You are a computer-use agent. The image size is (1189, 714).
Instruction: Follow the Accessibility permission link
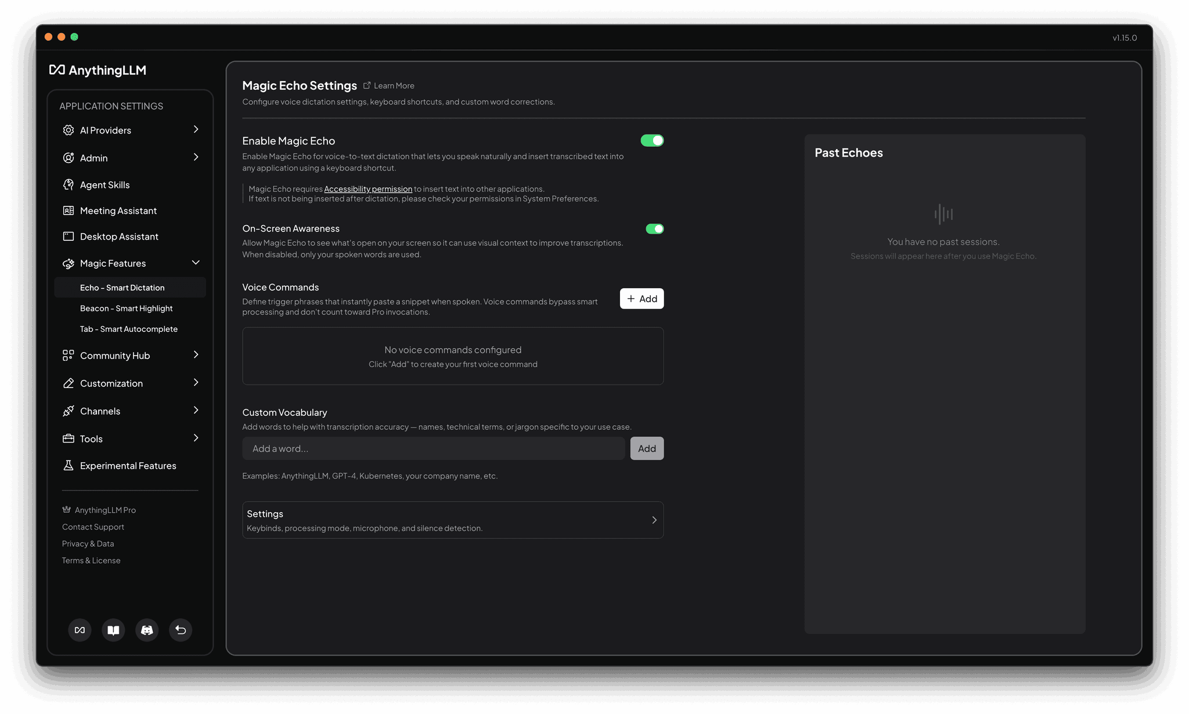(368, 189)
